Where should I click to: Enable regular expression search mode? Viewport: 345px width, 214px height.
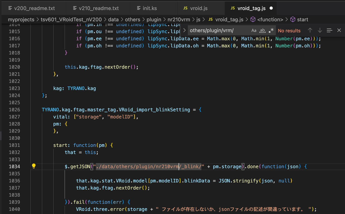pyautogui.click(x=271, y=30)
